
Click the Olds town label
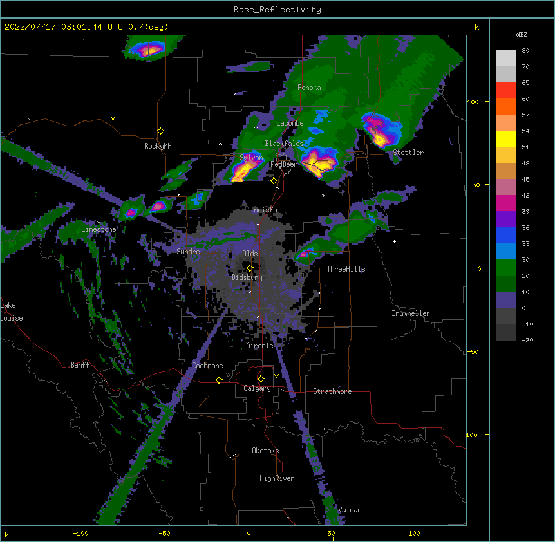click(250, 254)
